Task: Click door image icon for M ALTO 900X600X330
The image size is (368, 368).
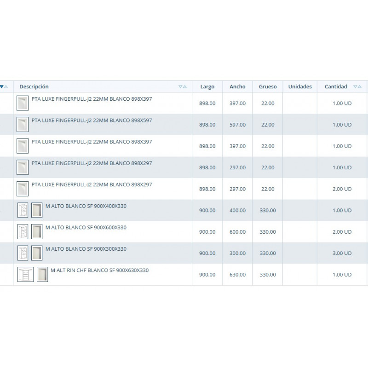Action: pos(37,232)
